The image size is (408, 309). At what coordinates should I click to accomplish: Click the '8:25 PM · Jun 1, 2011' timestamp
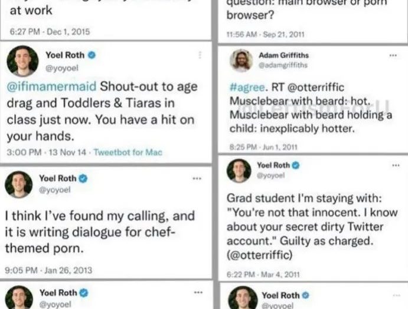pos(263,147)
